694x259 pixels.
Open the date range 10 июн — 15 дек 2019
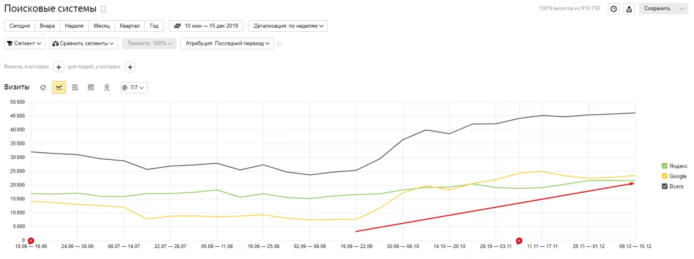pyautogui.click(x=208, y=26)
